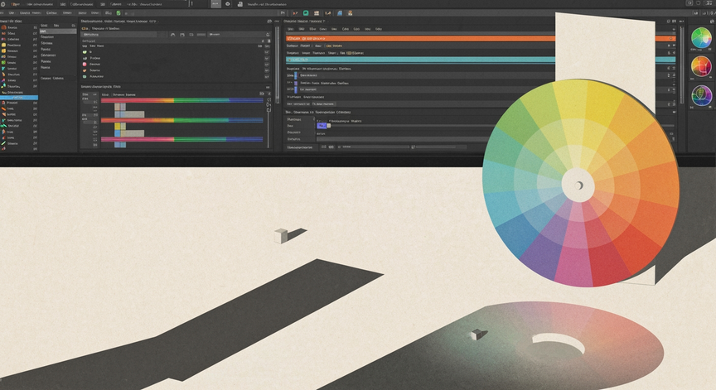This screenshot has height=390, width=716.
Task: Click the highlighted gray button beside the eye icon
Action: click(x=216, y=4)
